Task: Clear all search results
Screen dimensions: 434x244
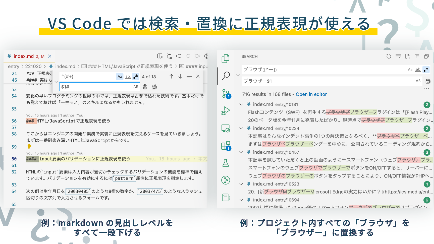Action: (x=398, y=56)
